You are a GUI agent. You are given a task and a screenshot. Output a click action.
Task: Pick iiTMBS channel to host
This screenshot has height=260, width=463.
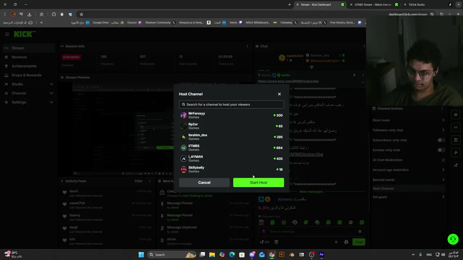(x=231, y=148)
